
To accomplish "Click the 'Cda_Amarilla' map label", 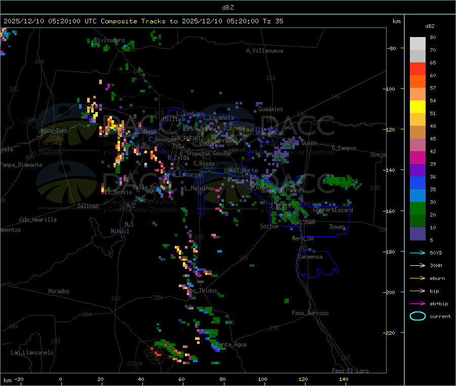I will 38,220.
